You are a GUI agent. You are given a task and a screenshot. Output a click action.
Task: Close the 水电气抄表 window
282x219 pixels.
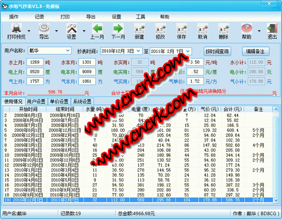pyautogui.click(x=269, y=3)
